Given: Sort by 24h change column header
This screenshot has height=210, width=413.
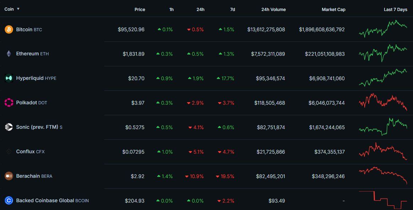Looking at the screenshot, I should coord(200,10).
